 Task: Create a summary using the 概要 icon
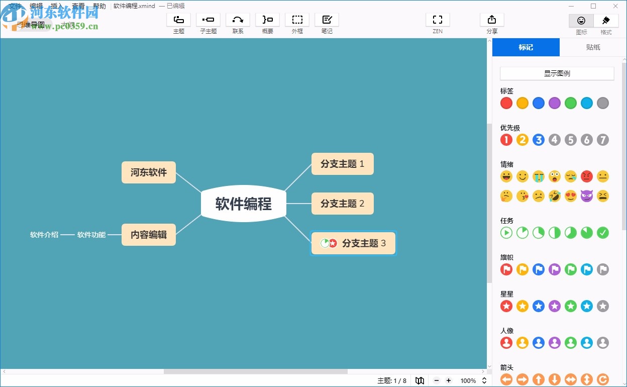[267, 20]
